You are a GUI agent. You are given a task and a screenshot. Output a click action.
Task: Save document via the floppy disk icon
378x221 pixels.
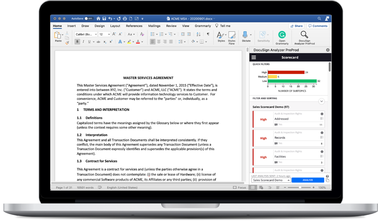tap(104, 19)
